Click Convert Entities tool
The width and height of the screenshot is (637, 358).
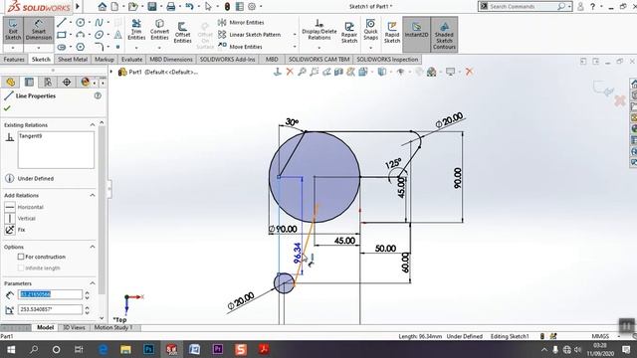159,30
